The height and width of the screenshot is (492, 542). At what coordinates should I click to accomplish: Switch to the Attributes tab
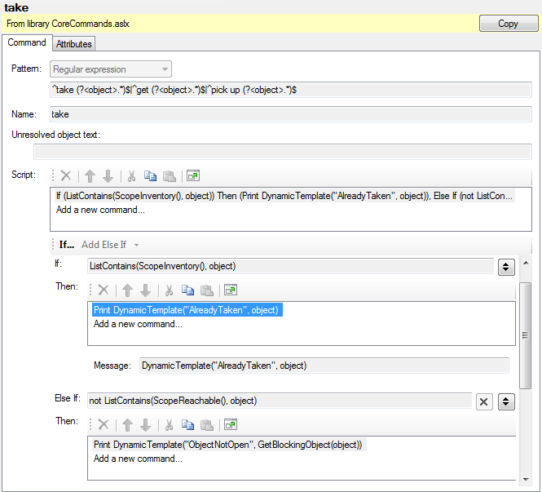coord(74,44)
